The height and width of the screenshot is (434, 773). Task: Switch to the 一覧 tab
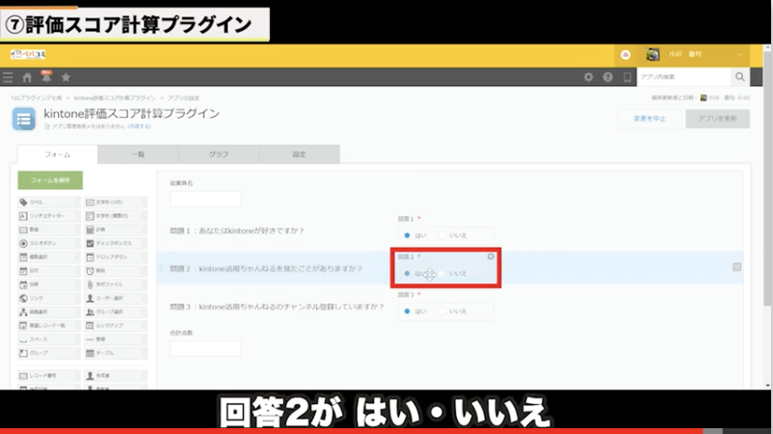coord(139,154)
